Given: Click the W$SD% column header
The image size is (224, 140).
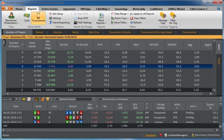Looking at the screenshot, I should point(172,45).
